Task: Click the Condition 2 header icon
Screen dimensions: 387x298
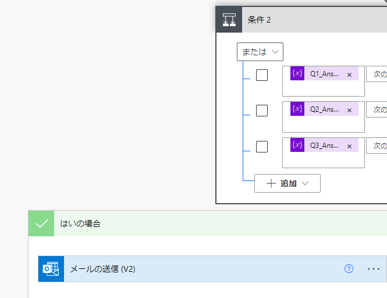Action: point(229,20)
